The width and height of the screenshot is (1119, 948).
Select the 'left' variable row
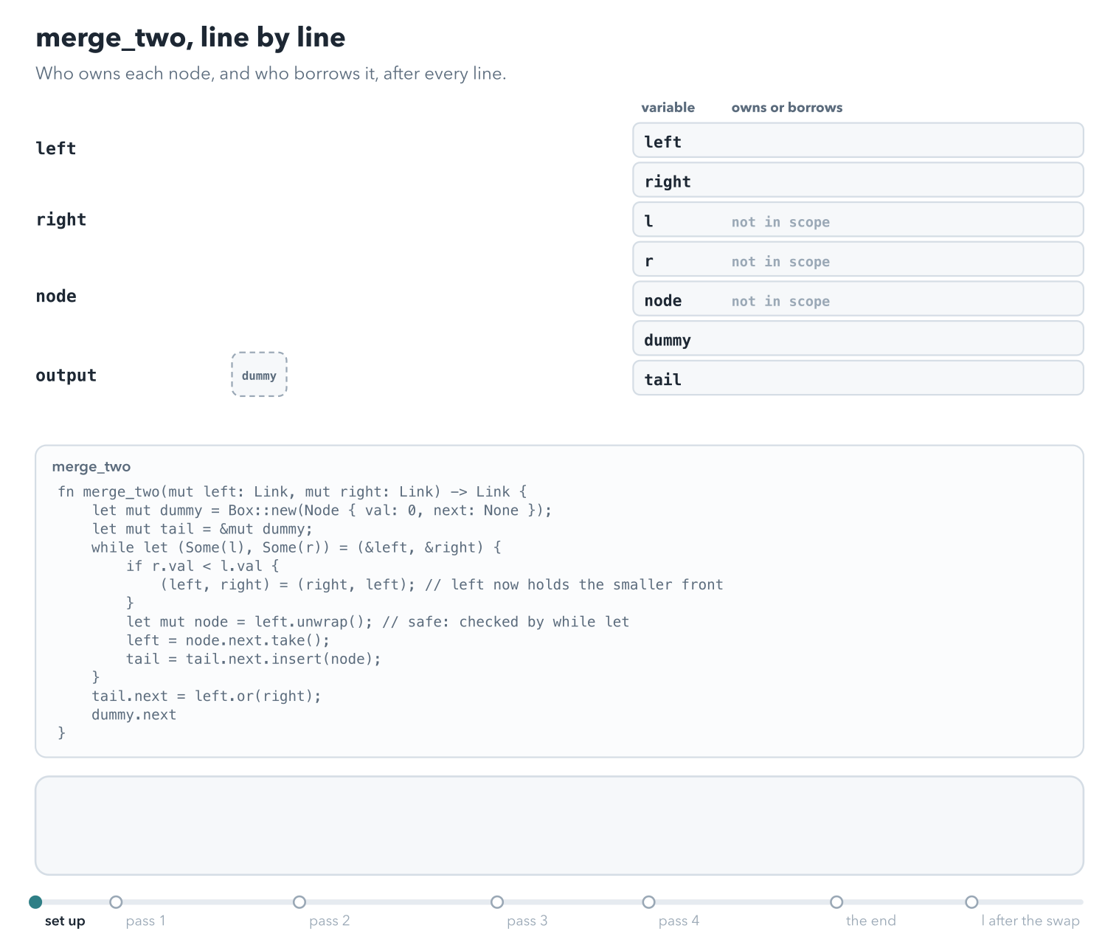click(858, 140)
